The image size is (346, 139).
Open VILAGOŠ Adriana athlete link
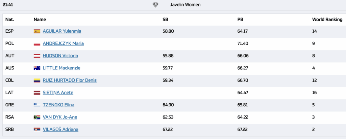[x=60, y=130]
